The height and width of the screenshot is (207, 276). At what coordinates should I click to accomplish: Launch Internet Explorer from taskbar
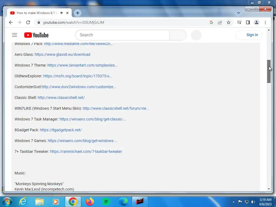pyautogui.click(x=23, y=202)
